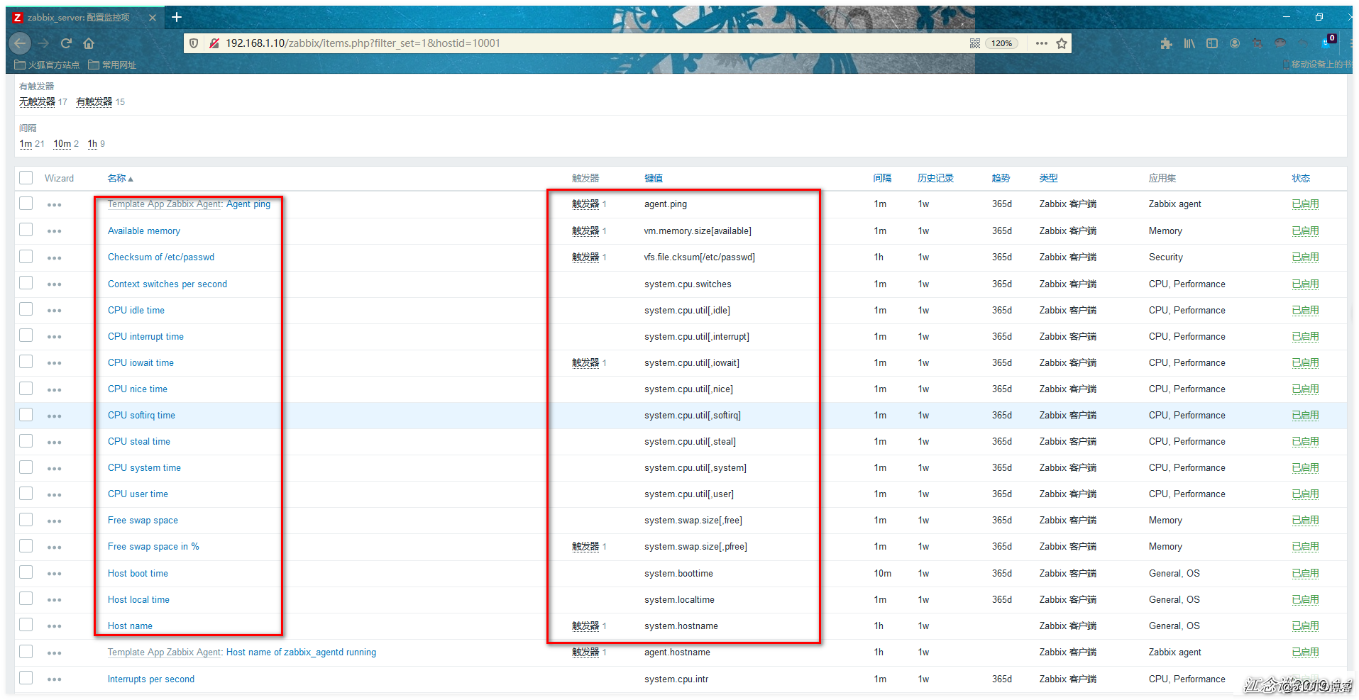This screenshot has width=1359, height=700.
Task: Sort table by 状态 column header
Action: tap(1301, 178)
